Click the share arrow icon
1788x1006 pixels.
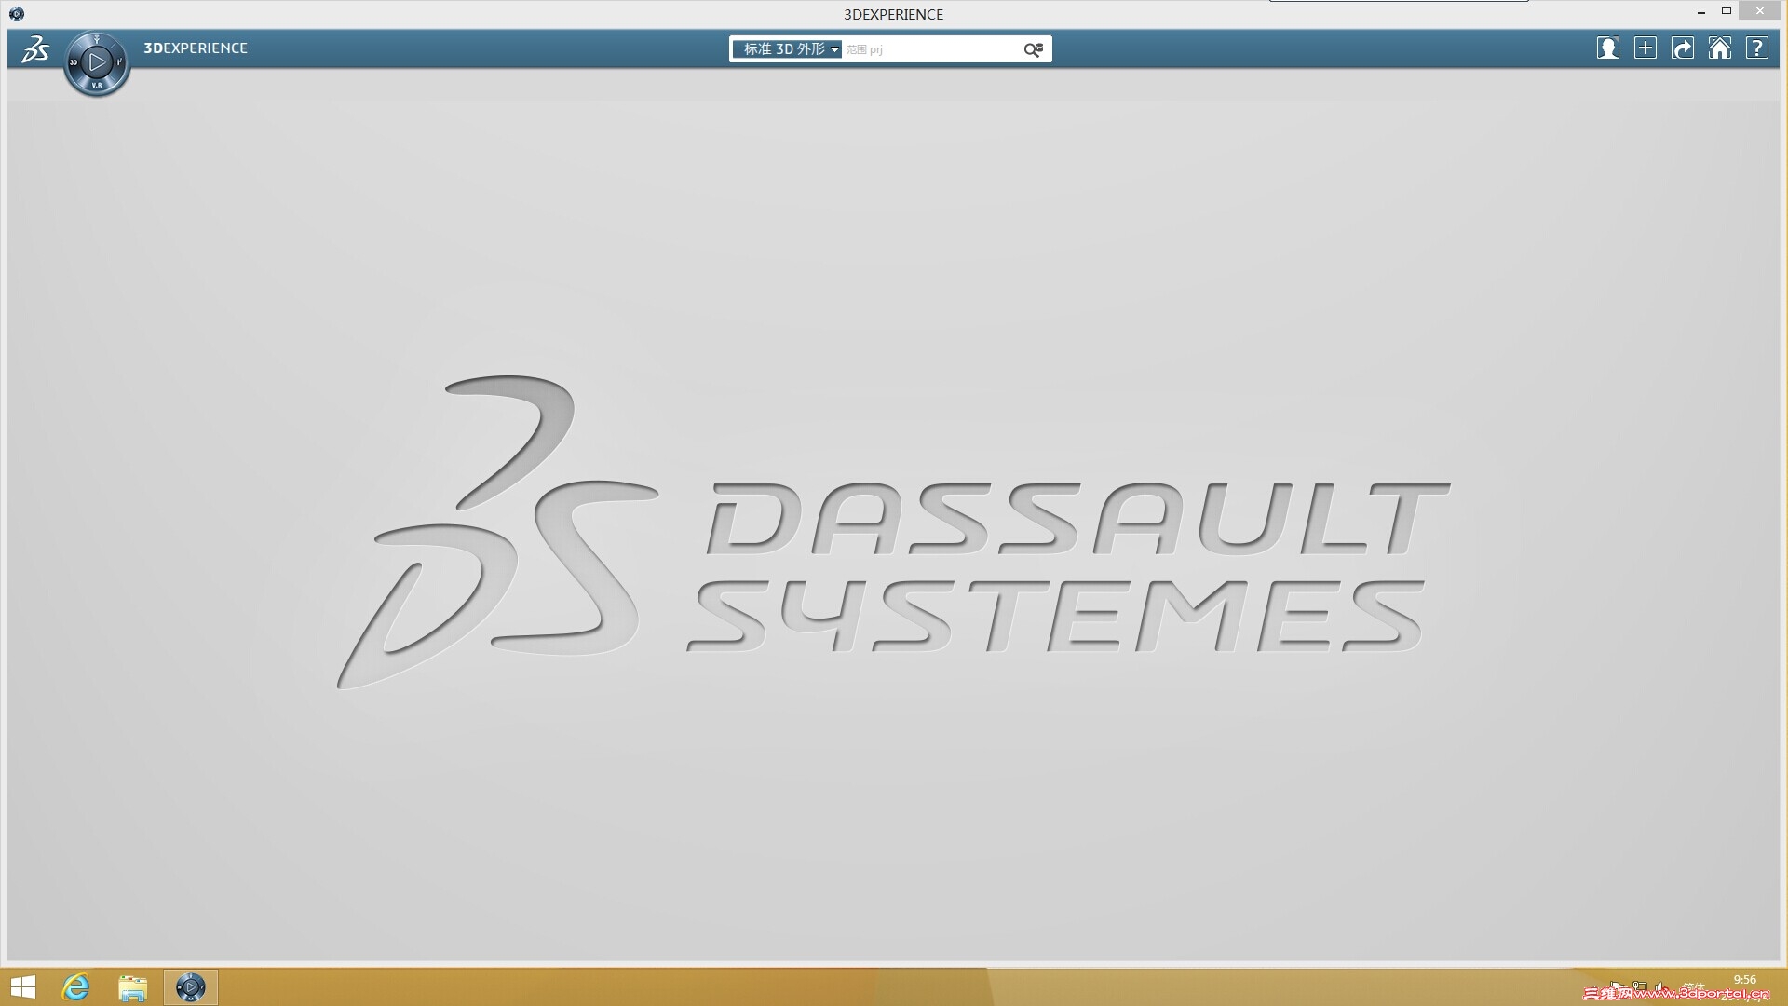[1683, 48]
